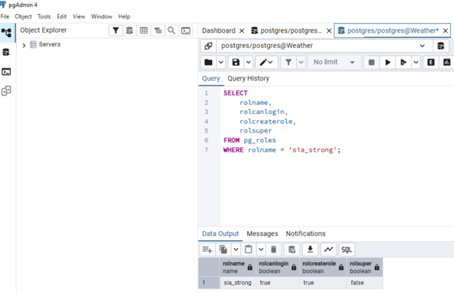Image resolution: width=454 pixels, height=294 pixels.
Task: Switch to the Query History tab
Action: pyautogui.click(x=249, y=78)
